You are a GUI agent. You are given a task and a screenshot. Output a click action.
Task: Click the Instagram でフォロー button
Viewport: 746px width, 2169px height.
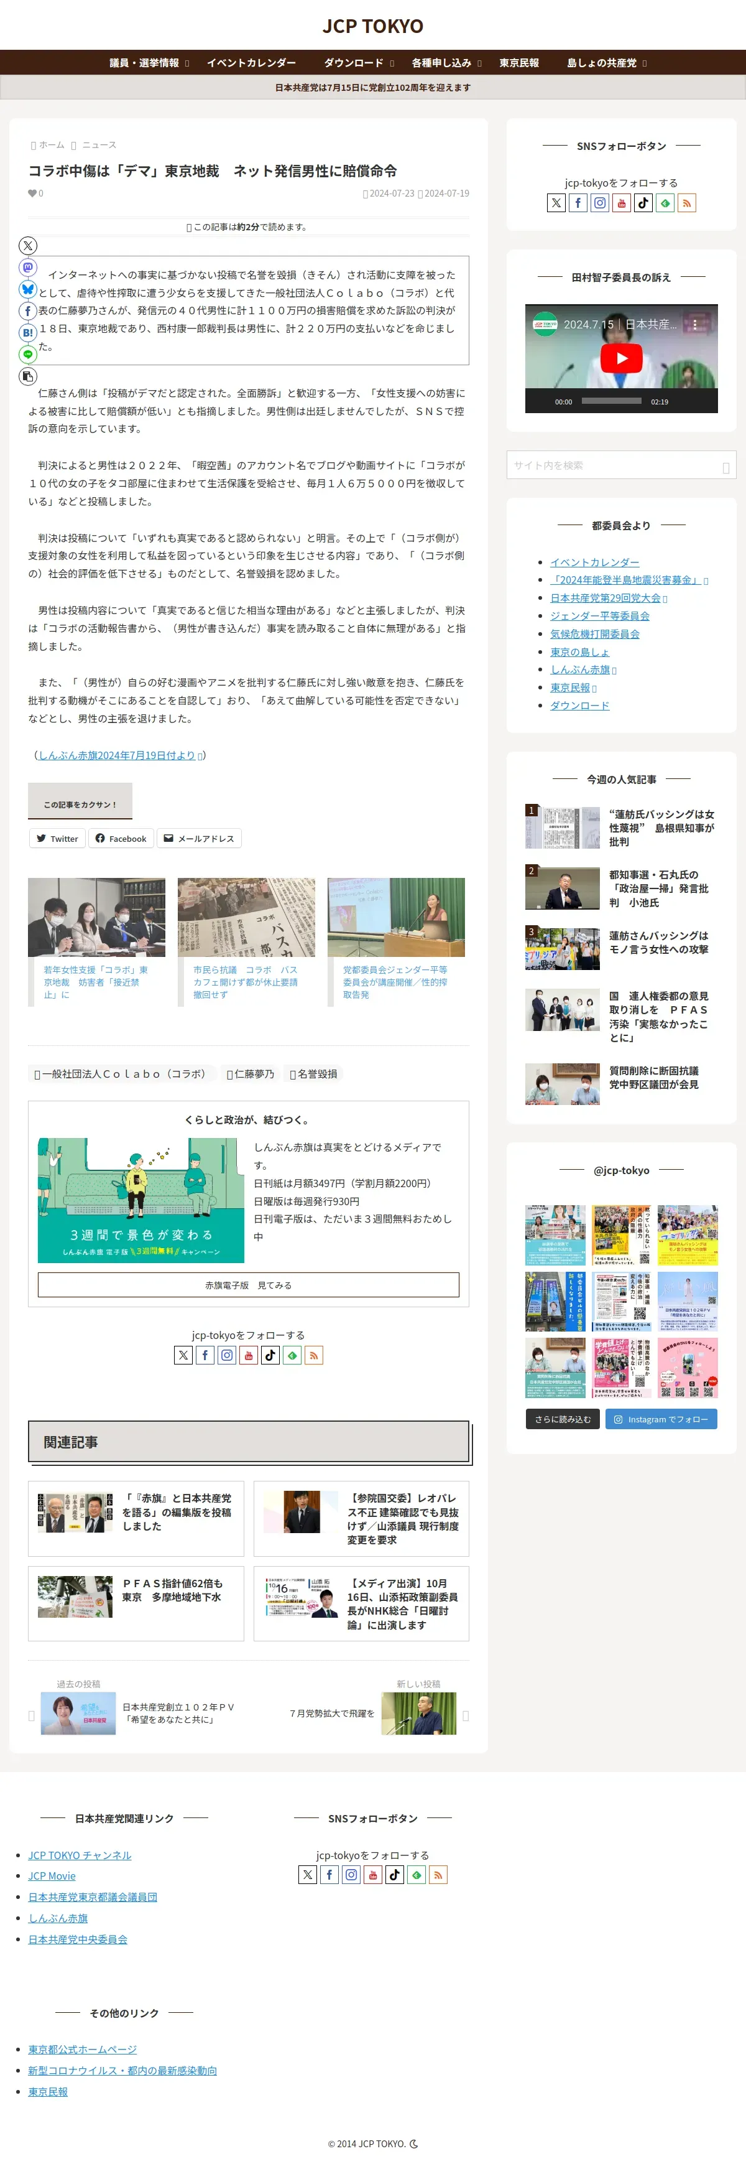click(x=661, y=1419)
